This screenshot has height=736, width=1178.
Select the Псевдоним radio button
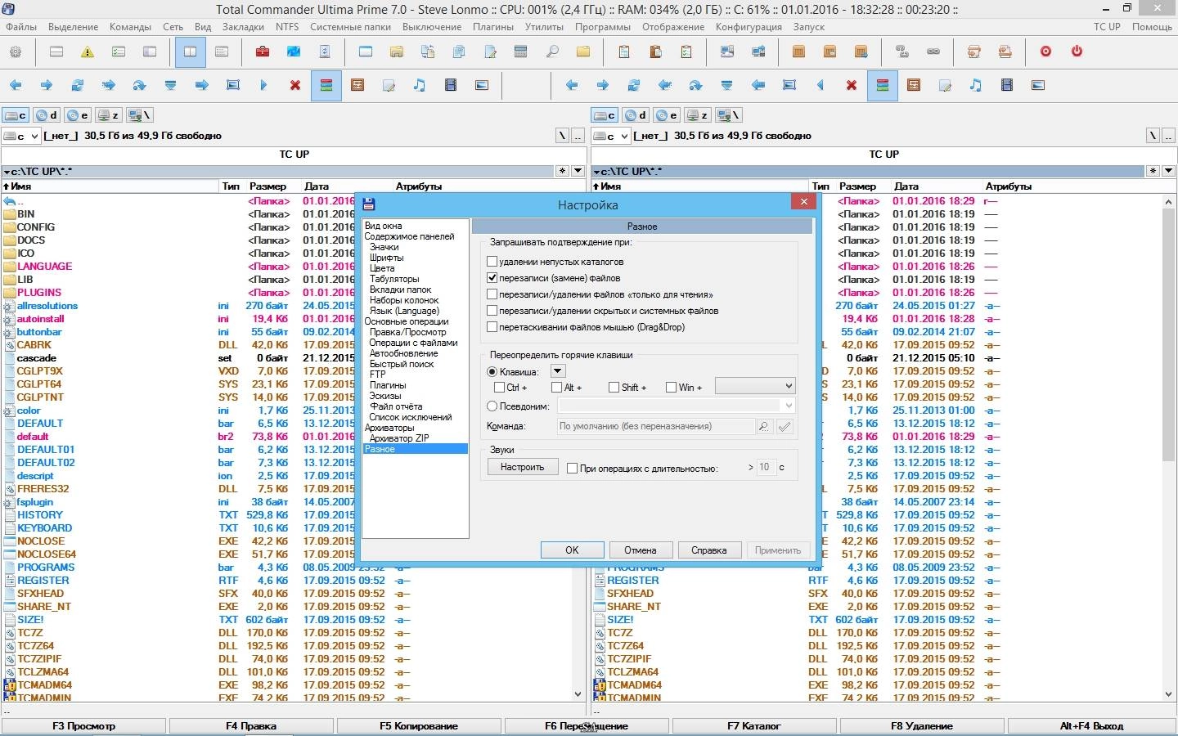[x=492, y=406]
